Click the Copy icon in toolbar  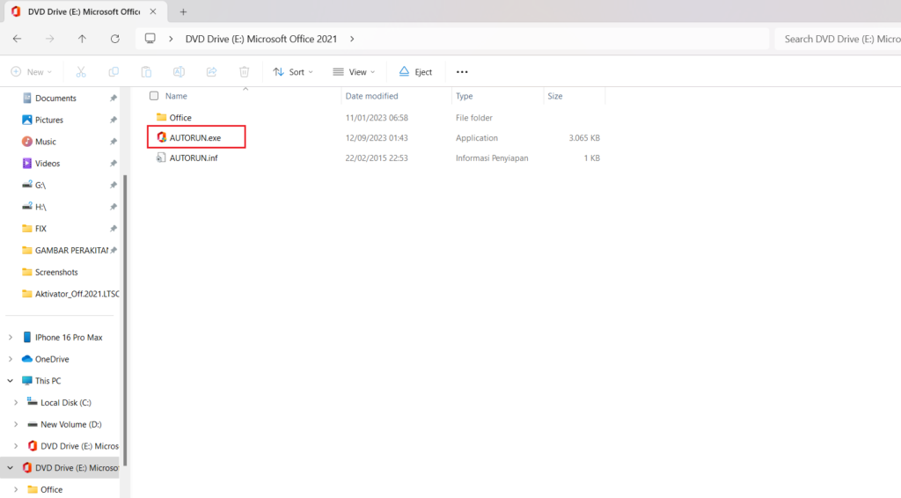[114, 72]
